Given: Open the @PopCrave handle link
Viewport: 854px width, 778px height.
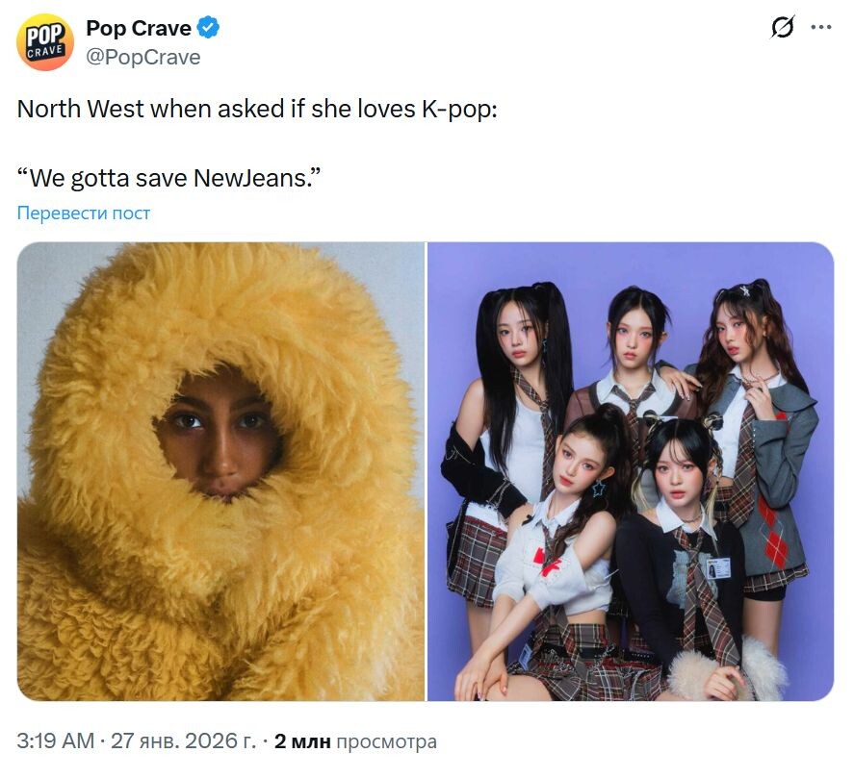Looking at the screenshot, I should coord(143,57).
